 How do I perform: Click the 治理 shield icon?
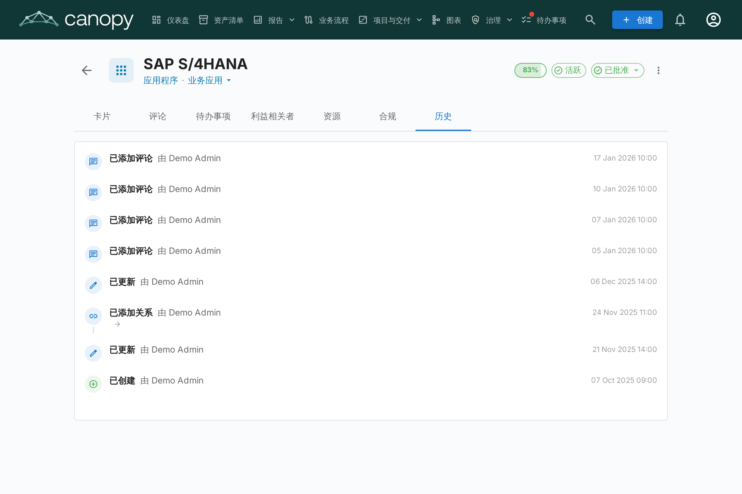tap(475, 20)
